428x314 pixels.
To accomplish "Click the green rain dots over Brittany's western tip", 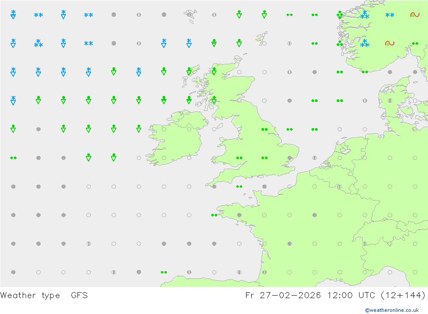I will (214, 215).
